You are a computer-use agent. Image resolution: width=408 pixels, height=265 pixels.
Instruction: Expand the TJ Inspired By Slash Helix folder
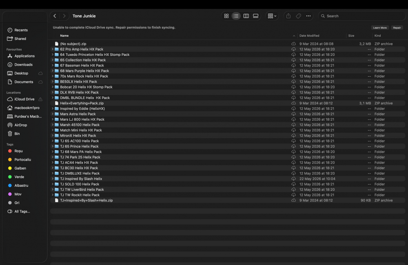pos(52,179)
